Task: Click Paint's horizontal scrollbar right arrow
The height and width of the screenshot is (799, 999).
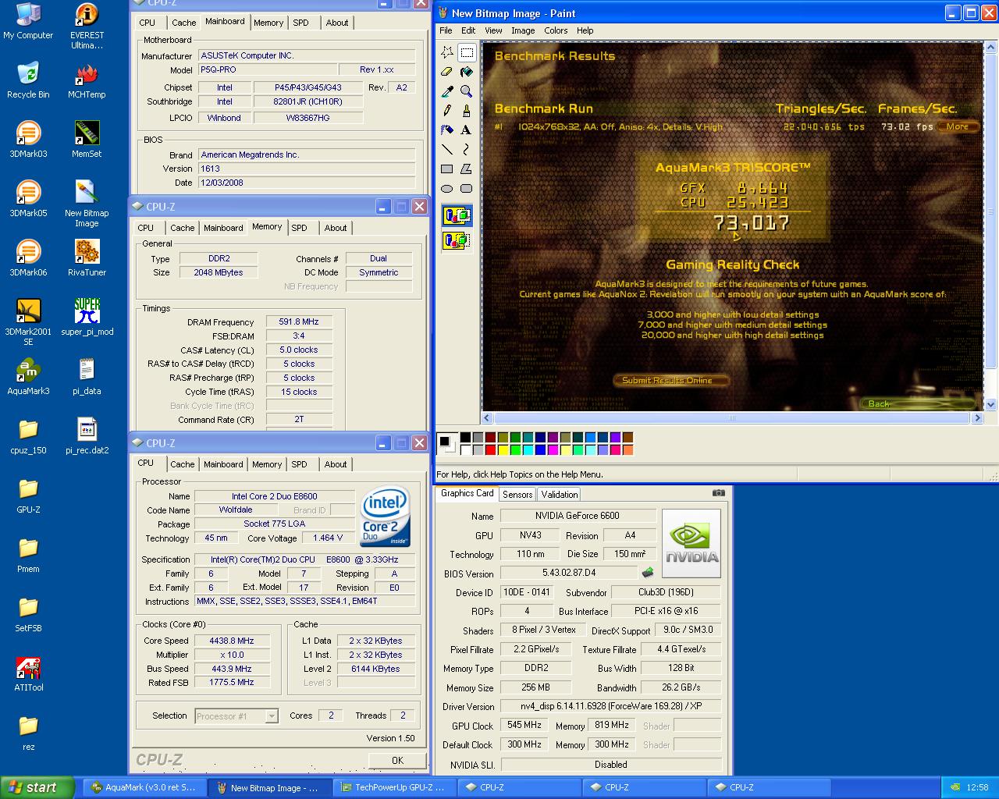Action: pos(977,418)
